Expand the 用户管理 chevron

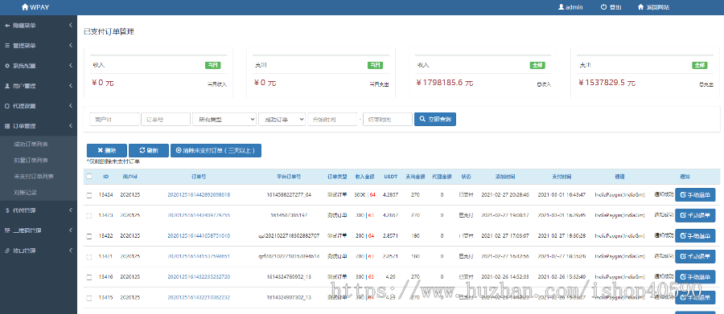[x=71, y=86]
